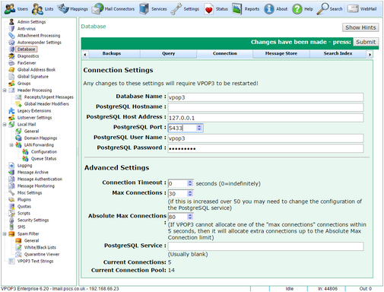Click the Show Hints button
Screen dimensions: 384x292
pyautogui.click(x=360, y=27)
